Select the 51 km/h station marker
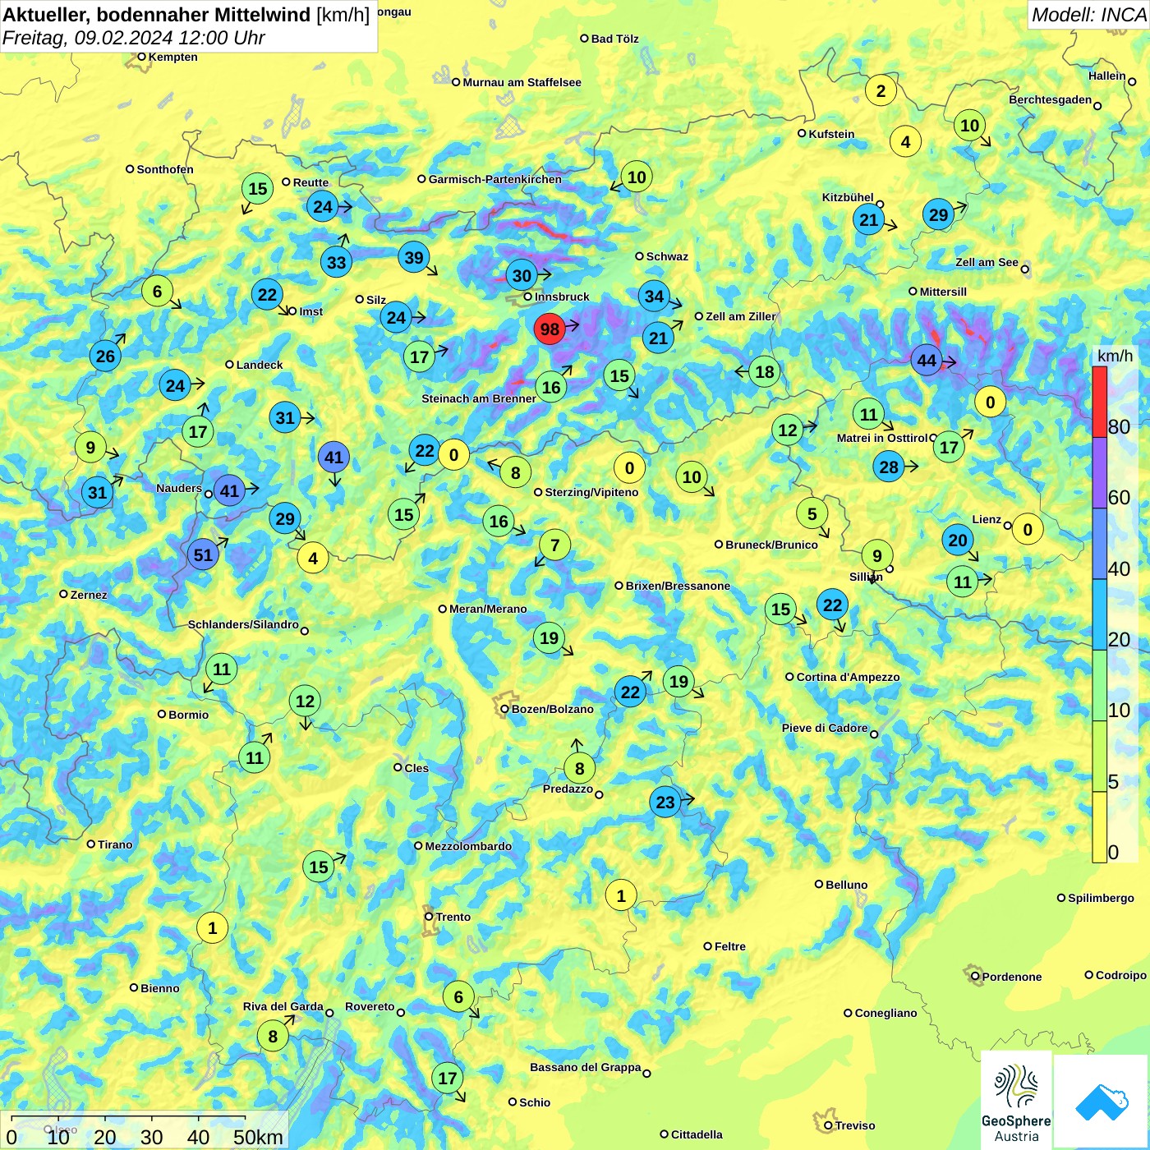This screenshot has width=1150, height=1150. (x=203, y=555)
